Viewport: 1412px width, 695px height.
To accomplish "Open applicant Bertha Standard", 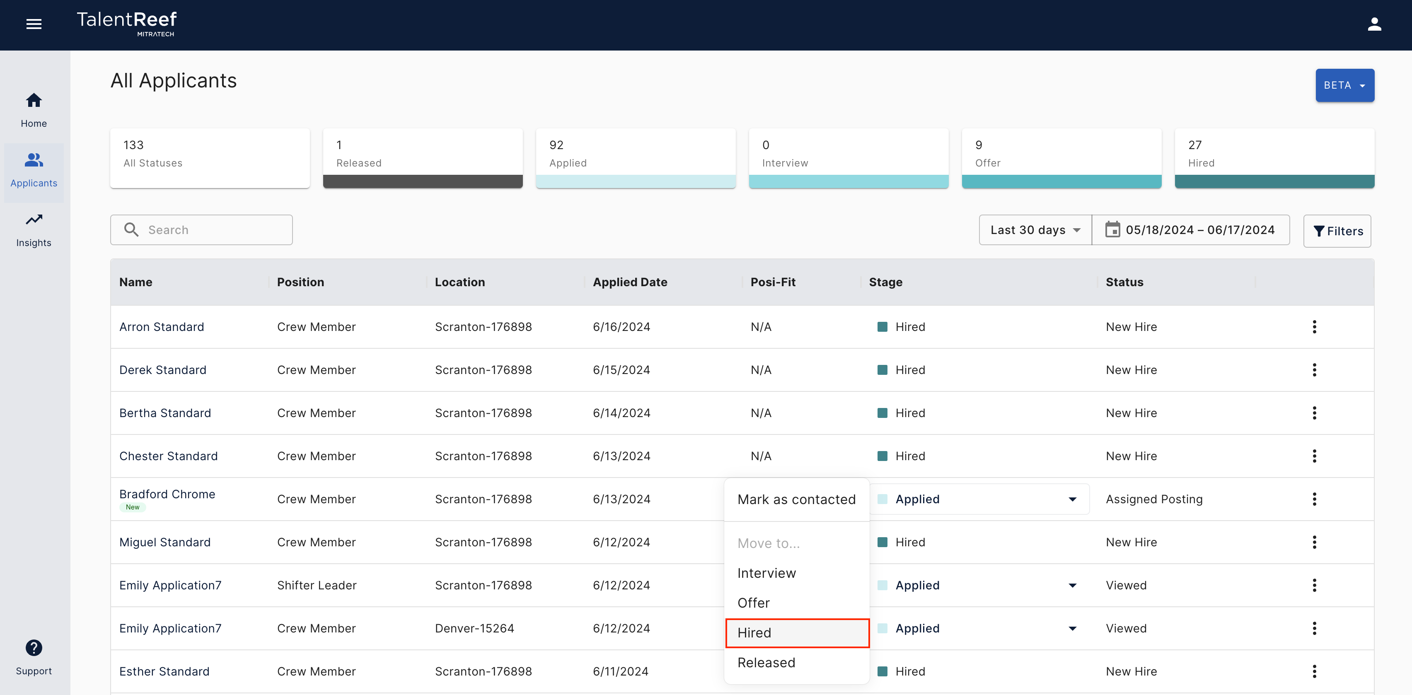I will 165,413.
